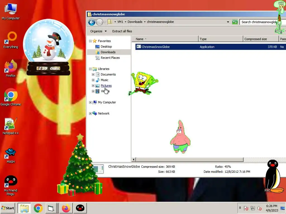286x214 pixels.
Task: Open Google Chrome desktop shortcut
Action: pyautogui.click(x=11, y=97)
